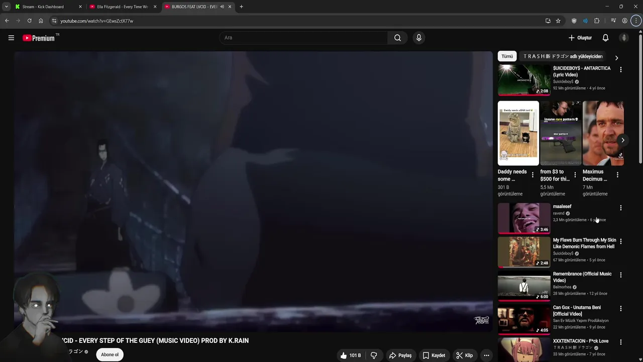Pause video by clicking the player
This screenshot has width=643, height=362.
253,191
